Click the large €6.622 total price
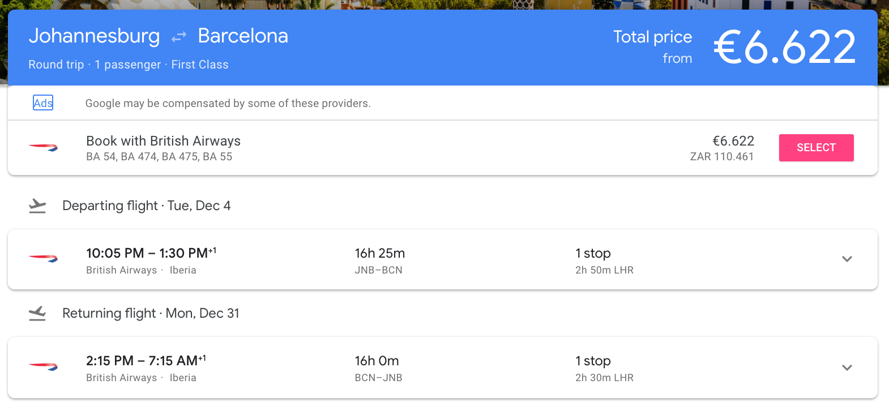Screen dimensions: 889x410 (784, 47)
